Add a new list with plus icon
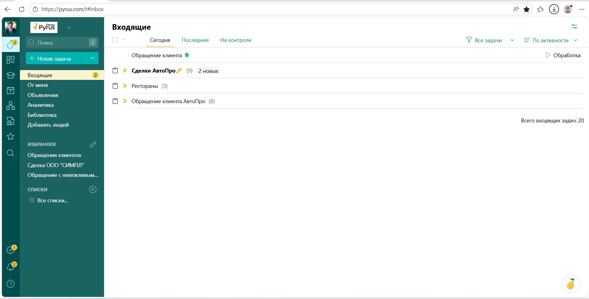This screenshot has height=299, width=589. [x=93, y=189]
